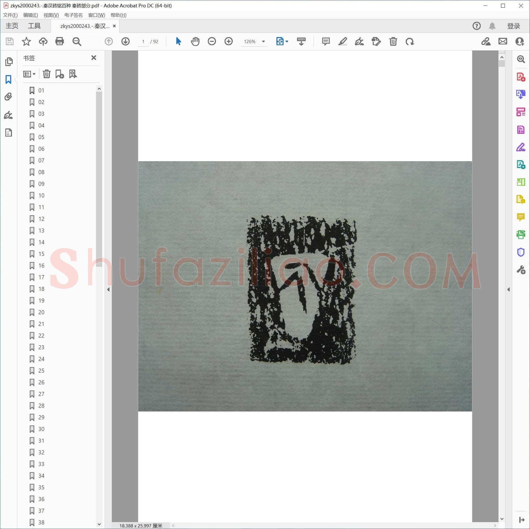Add document to starred favorites
This screenshot has width=530, height=529.
point(26,41)
